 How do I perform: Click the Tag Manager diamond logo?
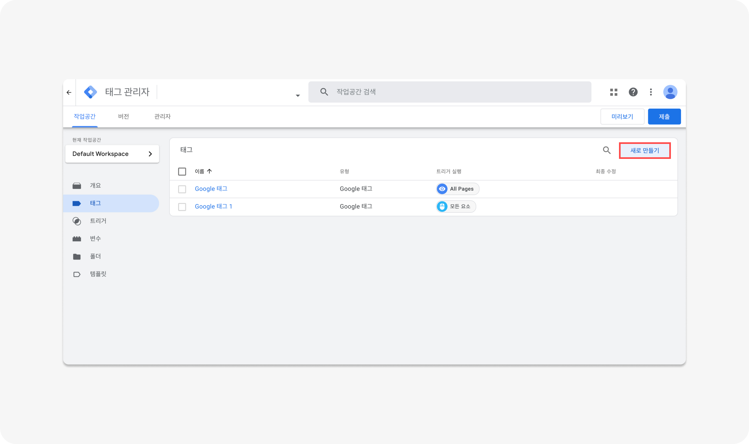click(90, 92)
